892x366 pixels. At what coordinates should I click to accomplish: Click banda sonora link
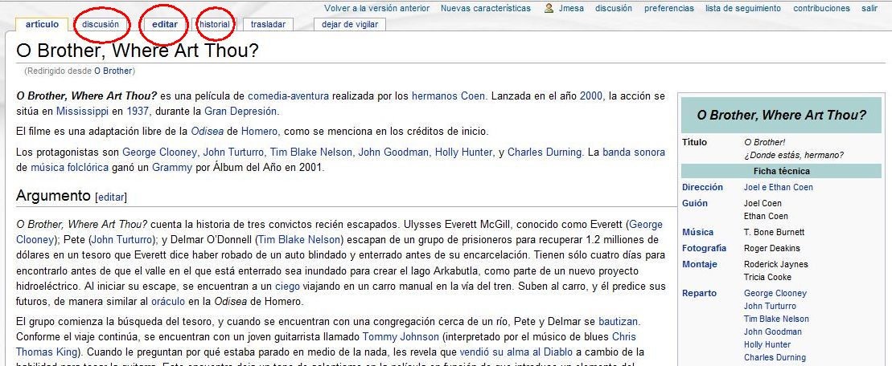coord(634,152)
